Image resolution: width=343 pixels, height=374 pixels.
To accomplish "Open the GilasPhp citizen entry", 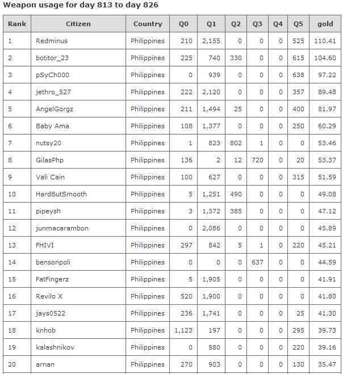I will tap(50, 160).
